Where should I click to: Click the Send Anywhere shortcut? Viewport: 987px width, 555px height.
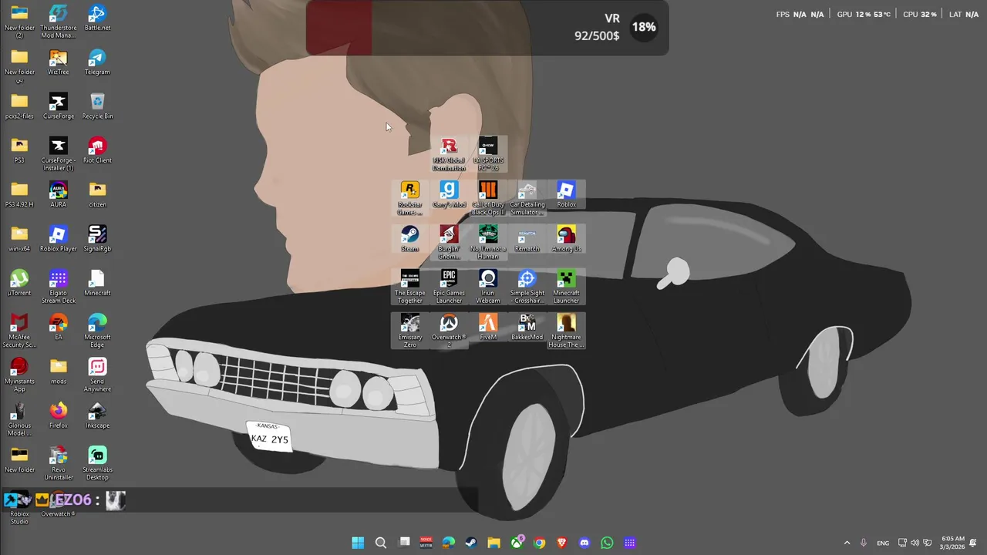[97, 375]
